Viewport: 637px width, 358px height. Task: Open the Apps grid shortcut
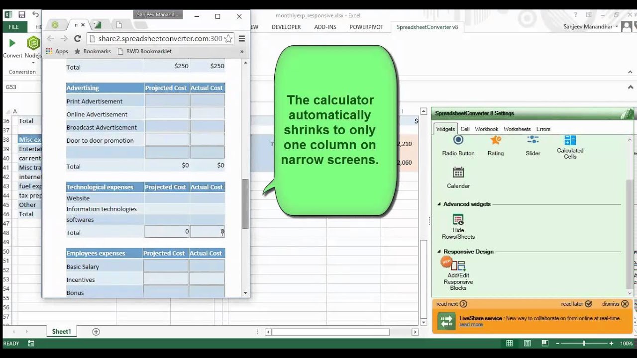point(57,51)
